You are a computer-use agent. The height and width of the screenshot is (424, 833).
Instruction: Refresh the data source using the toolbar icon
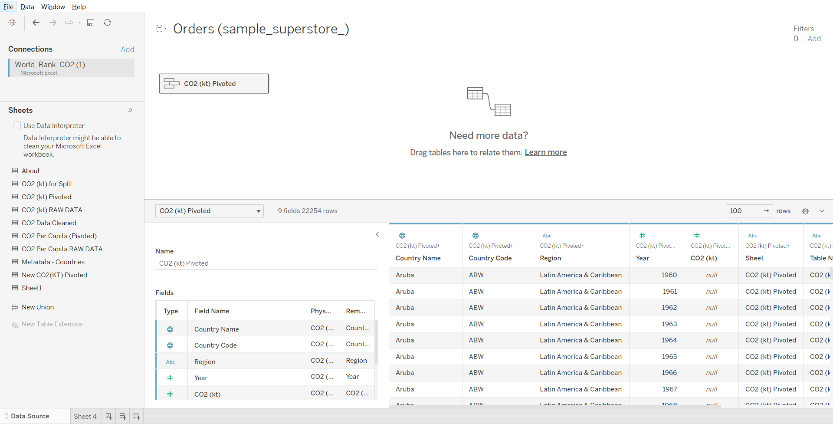click(107, 23)
